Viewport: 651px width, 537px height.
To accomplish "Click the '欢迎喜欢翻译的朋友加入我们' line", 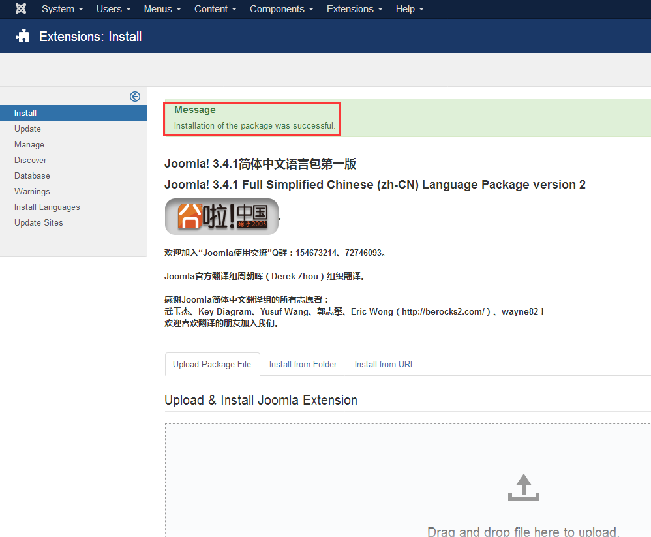I will point(222,323).
